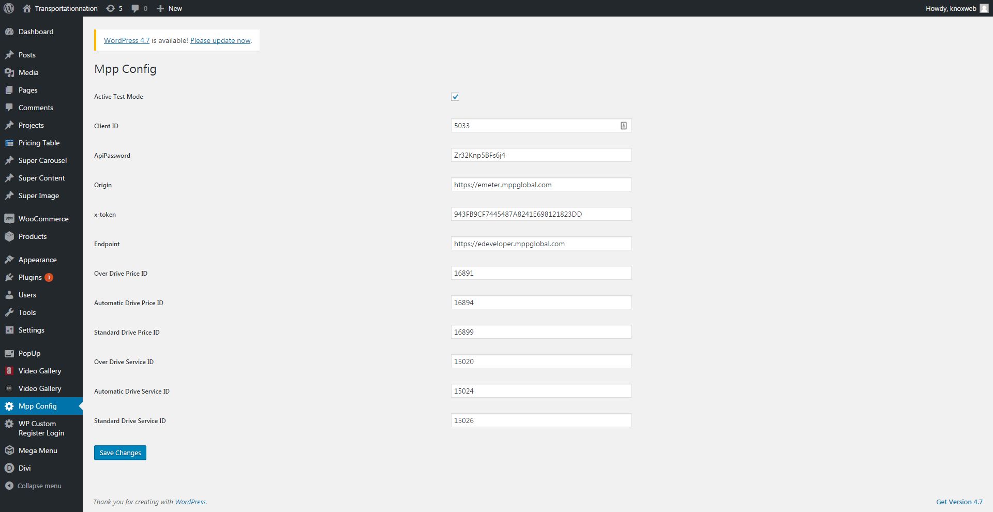Open the WordPress link in the footer credit
993x512 pixels.
(190, 502)
